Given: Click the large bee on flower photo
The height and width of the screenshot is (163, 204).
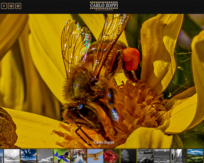Looking at the screenshot, I should click(x=102, y=81).
